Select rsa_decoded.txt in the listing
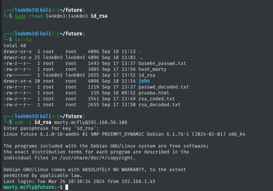The height and width of the screenshot is (191, 273). pyautogui.click(x=159, y=105)
